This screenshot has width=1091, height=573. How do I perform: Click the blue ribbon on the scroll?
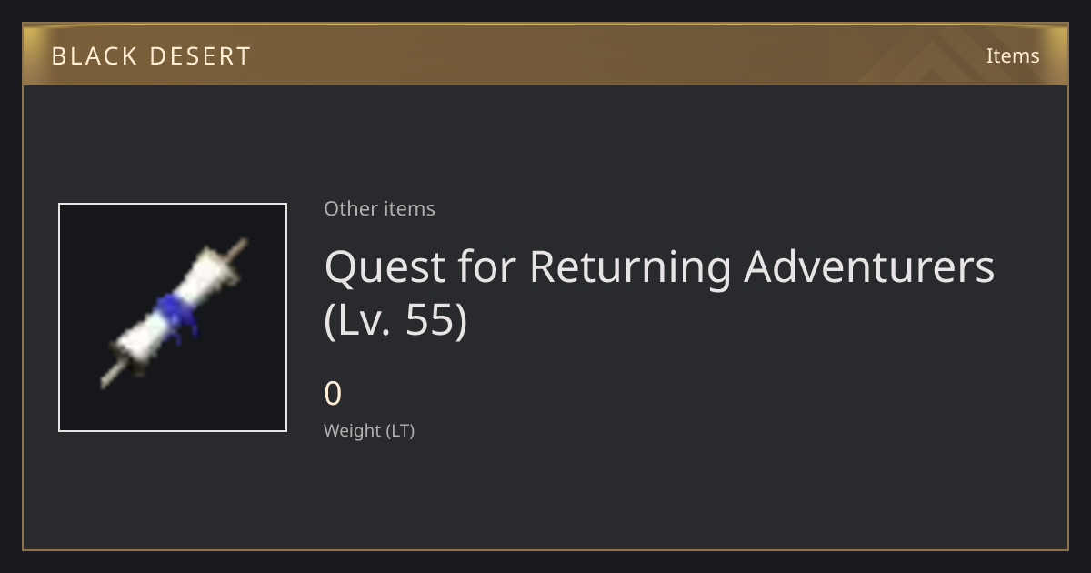click(175, 315)
